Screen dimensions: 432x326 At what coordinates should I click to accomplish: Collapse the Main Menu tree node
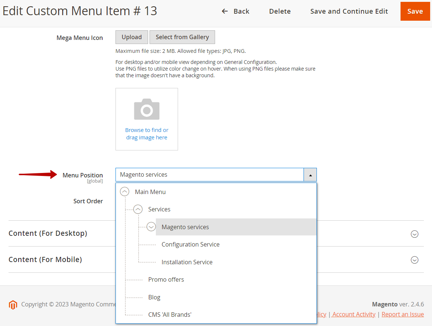pos(124,192)
